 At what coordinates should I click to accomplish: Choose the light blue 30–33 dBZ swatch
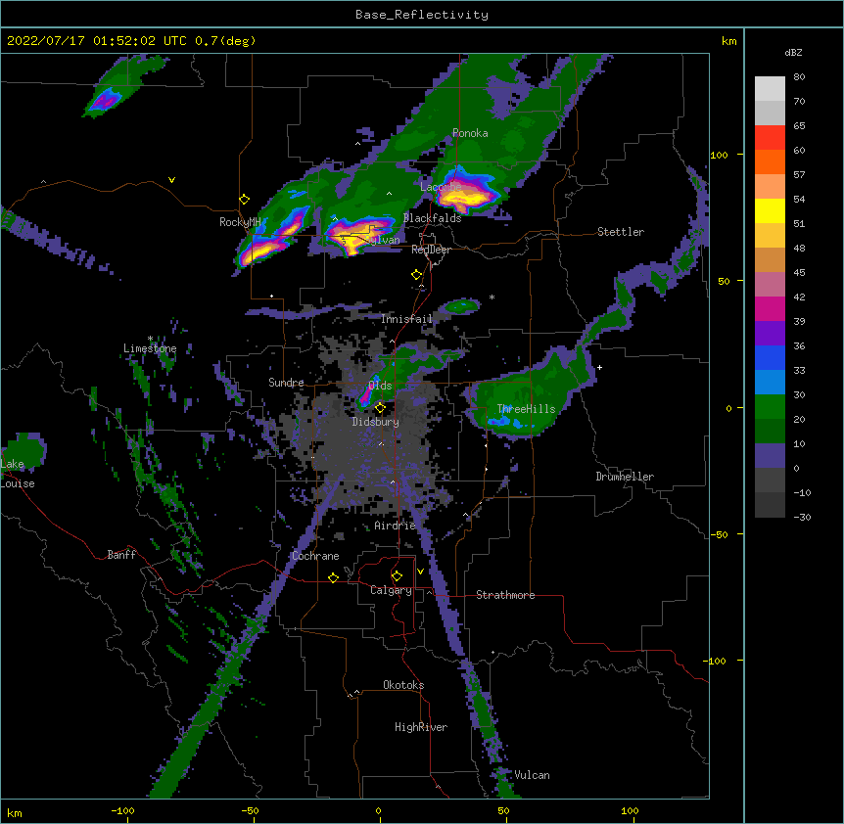770,382
